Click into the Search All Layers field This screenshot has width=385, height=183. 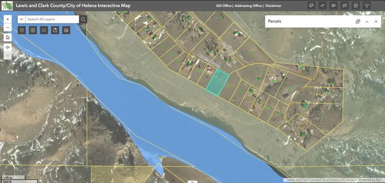(x=52, y=19)
